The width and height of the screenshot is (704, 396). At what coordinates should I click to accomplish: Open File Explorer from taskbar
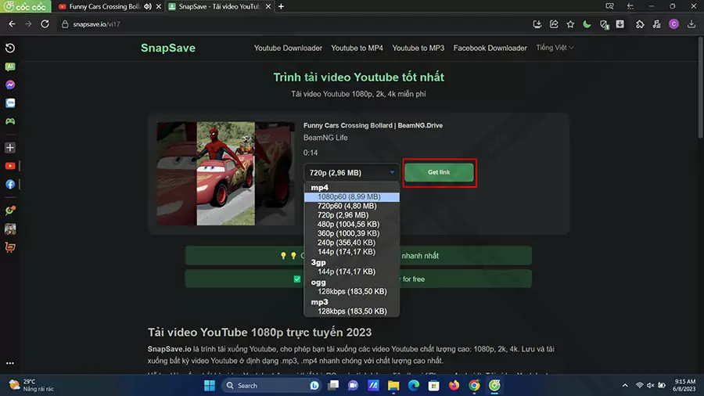point(393,385)
